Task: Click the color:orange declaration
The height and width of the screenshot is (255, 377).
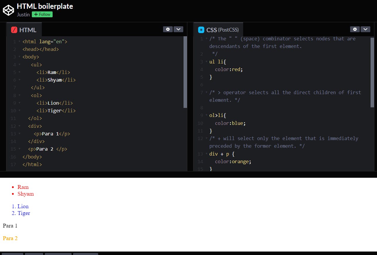Action: (x=233, y=161)
